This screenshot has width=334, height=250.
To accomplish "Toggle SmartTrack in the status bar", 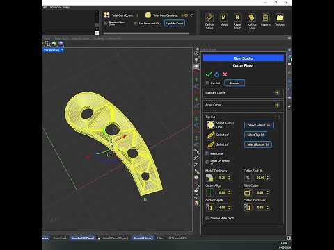I will tap(60, 237).
